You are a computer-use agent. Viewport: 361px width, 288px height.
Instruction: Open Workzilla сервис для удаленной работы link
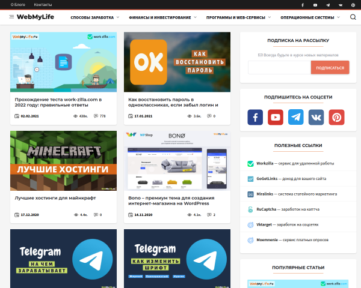tap(295, 164)
